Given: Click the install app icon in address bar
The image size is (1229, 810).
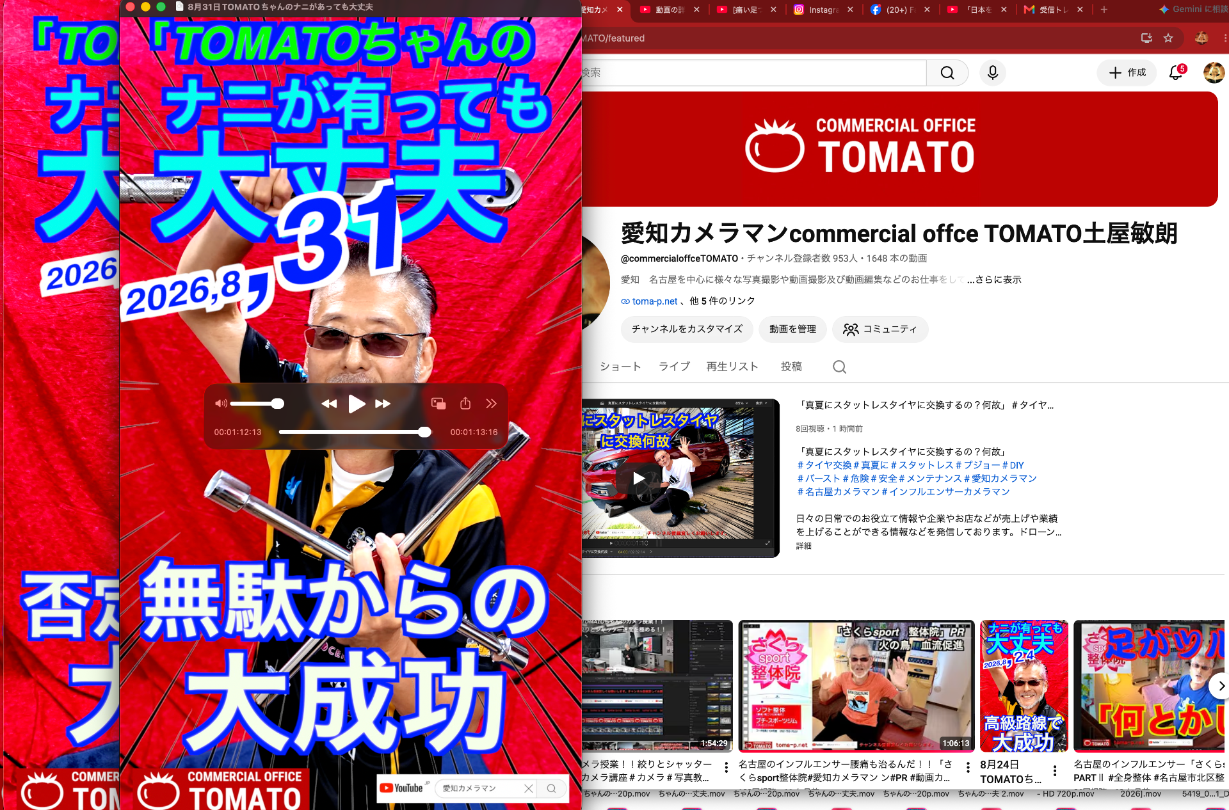Looking at the screenshot, I should pyautogui.click(x=1146, y=38).
